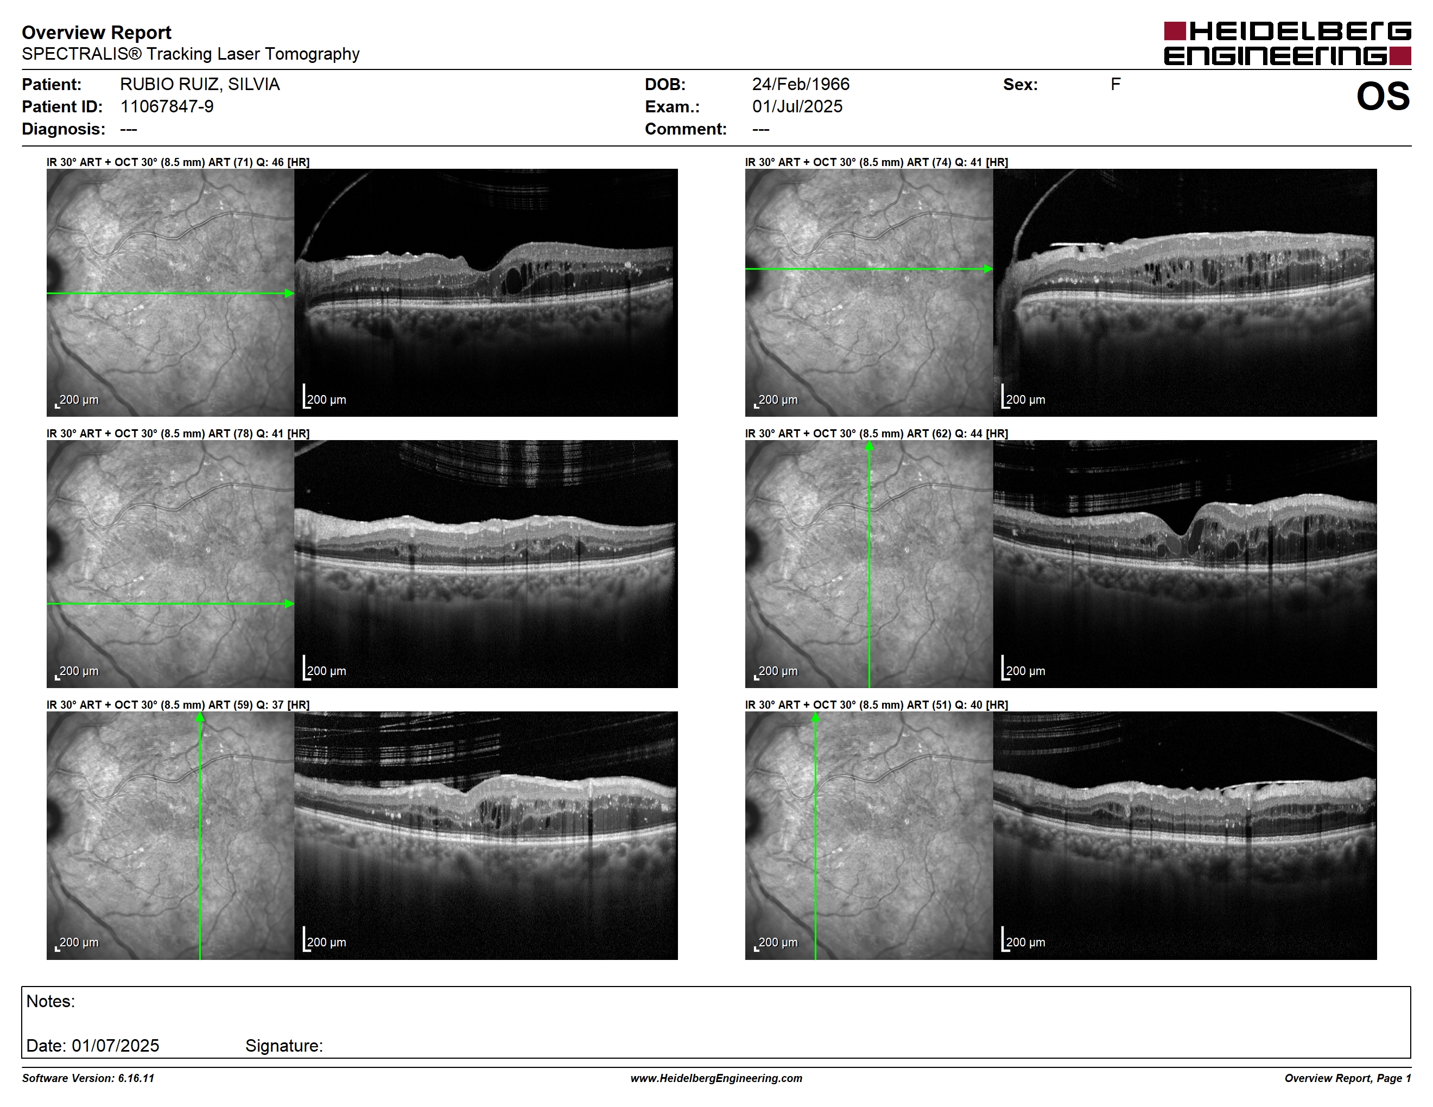Click vertical scan arrowhead in ART (51) fundus

816,717
